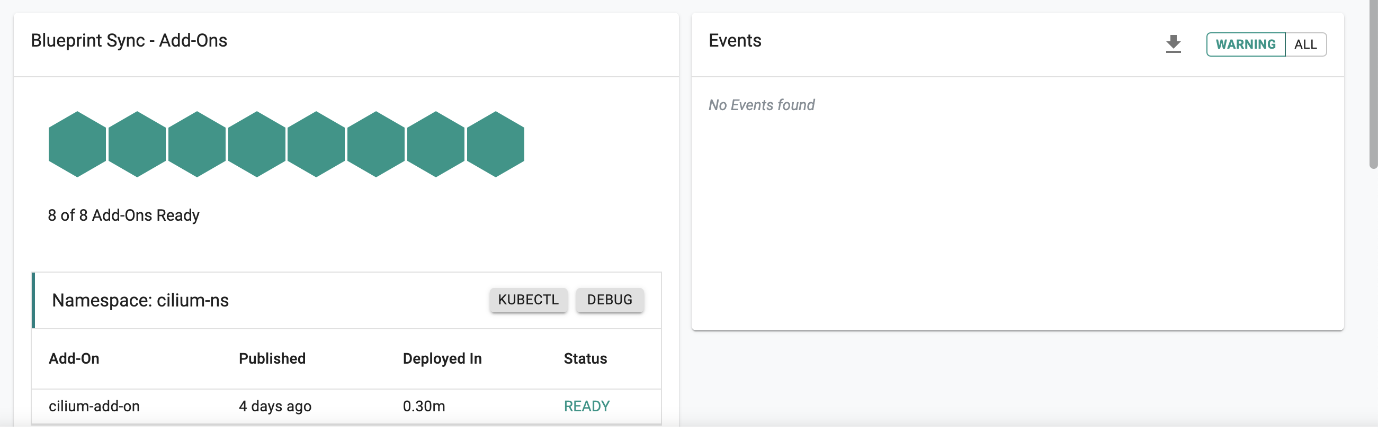Select the cilium-add-on row name
The image size is (1378, 433).
click(94, 407)
